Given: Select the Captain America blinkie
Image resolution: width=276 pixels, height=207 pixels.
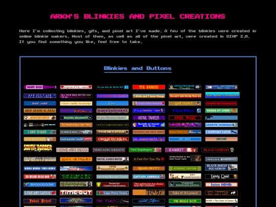Looking at the screenshot, I should click(x=149, y=176).
